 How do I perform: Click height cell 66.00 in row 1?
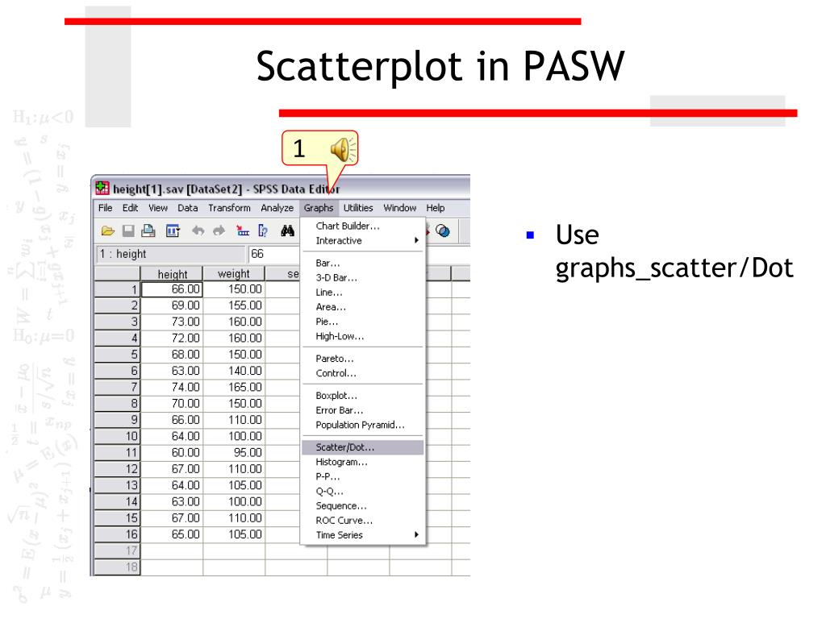(x=172, y=289)
